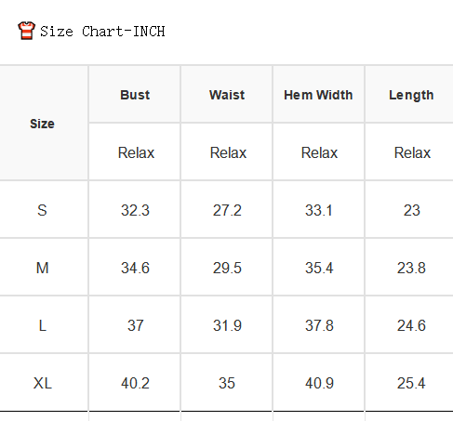Select the Hem Width column header
Viewport: 453px width, 421px height.
(318, 95)
